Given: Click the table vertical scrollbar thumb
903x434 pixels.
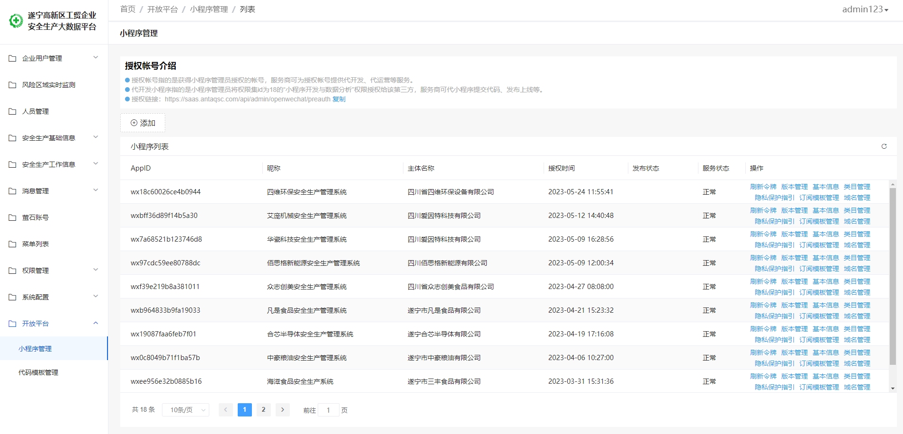Looking at the screenshot, I should [893, 276].
